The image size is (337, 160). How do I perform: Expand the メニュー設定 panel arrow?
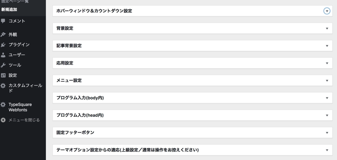pyautogui.click(x=327, y=81)
